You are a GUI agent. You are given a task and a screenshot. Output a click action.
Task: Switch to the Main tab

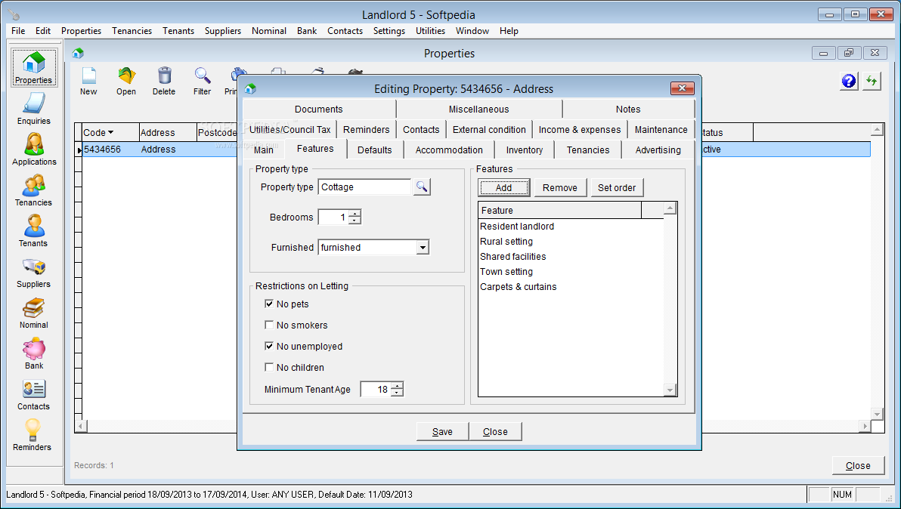click(264, 150)
